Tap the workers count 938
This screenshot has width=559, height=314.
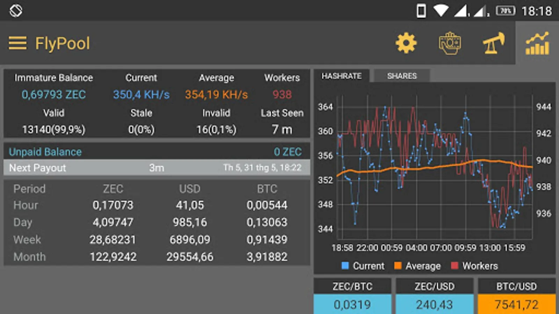282,95
